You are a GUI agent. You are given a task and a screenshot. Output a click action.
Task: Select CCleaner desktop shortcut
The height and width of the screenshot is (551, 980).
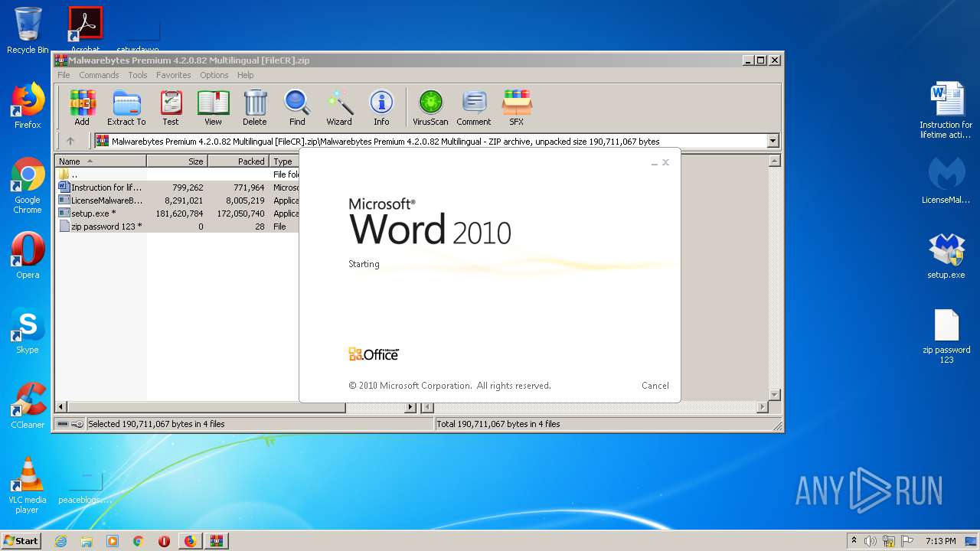coord(28,406)
